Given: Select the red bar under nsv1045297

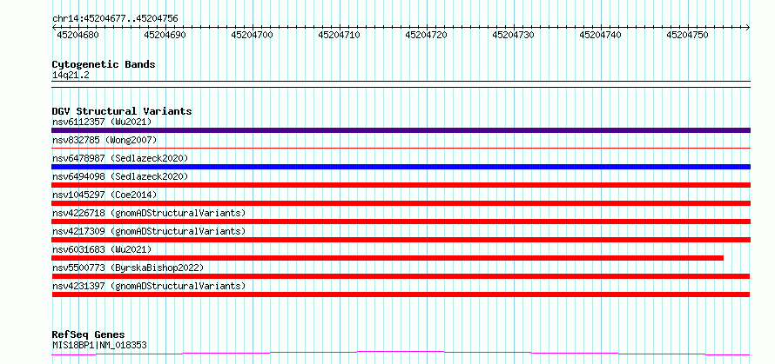Looking at the screenshot, I should click(401, 203).
